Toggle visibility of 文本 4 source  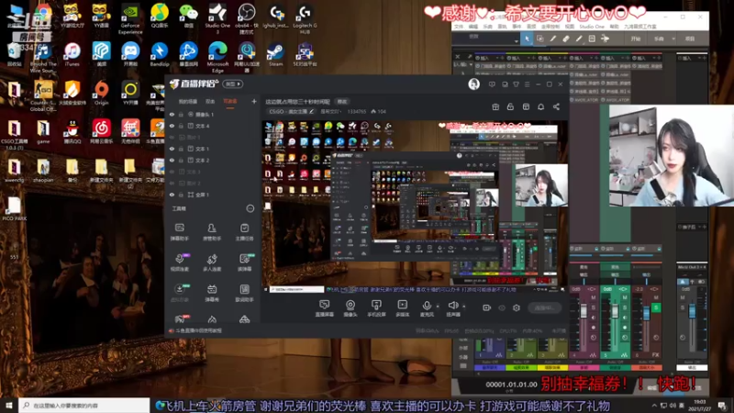(x=172, y=126)
